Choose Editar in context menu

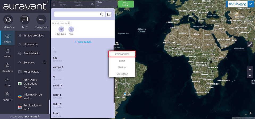122,60
